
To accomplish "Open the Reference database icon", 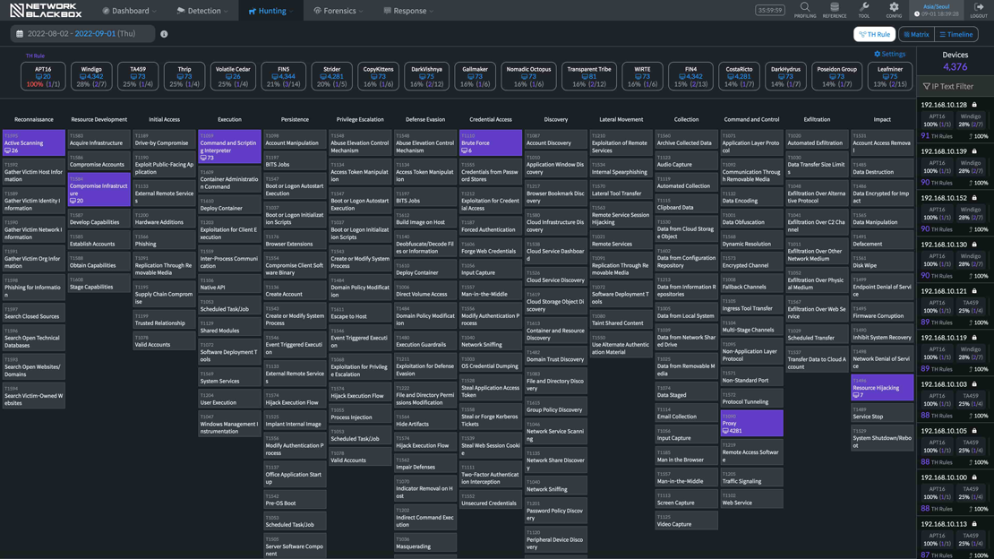I will (x=835, y=7).
